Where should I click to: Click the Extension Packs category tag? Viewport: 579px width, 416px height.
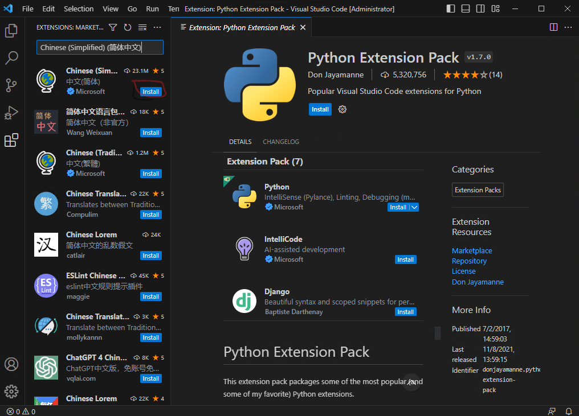[x=478, y=190]
